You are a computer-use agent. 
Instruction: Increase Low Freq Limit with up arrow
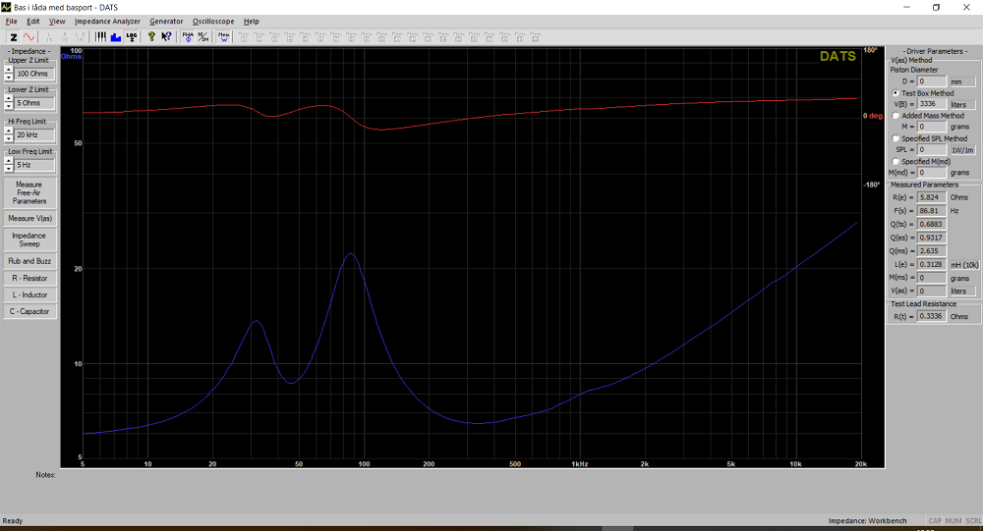point(9,161)
